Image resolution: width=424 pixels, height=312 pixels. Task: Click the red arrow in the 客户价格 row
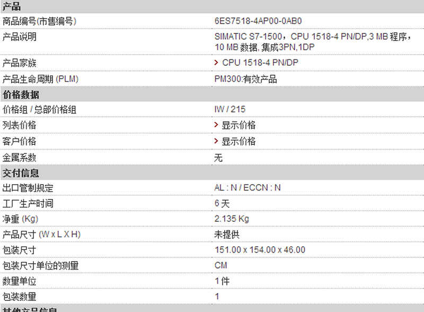click(216, 141)
